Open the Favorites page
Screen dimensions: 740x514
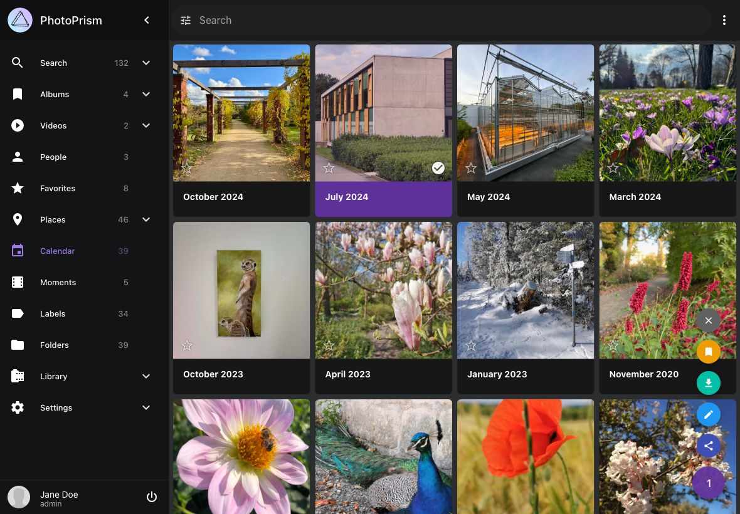(x=58, y=188)
